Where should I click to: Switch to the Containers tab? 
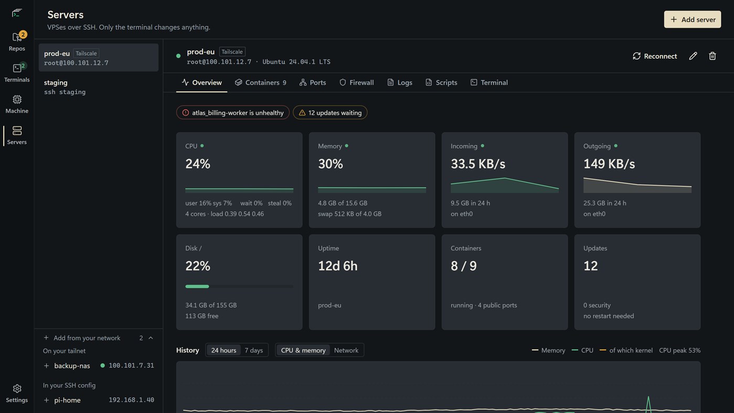pos(261,82)
